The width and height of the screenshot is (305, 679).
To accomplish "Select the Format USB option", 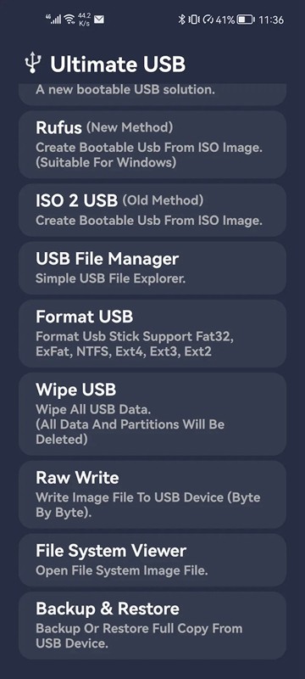I will pyautogui.click(x=152, y=334).
